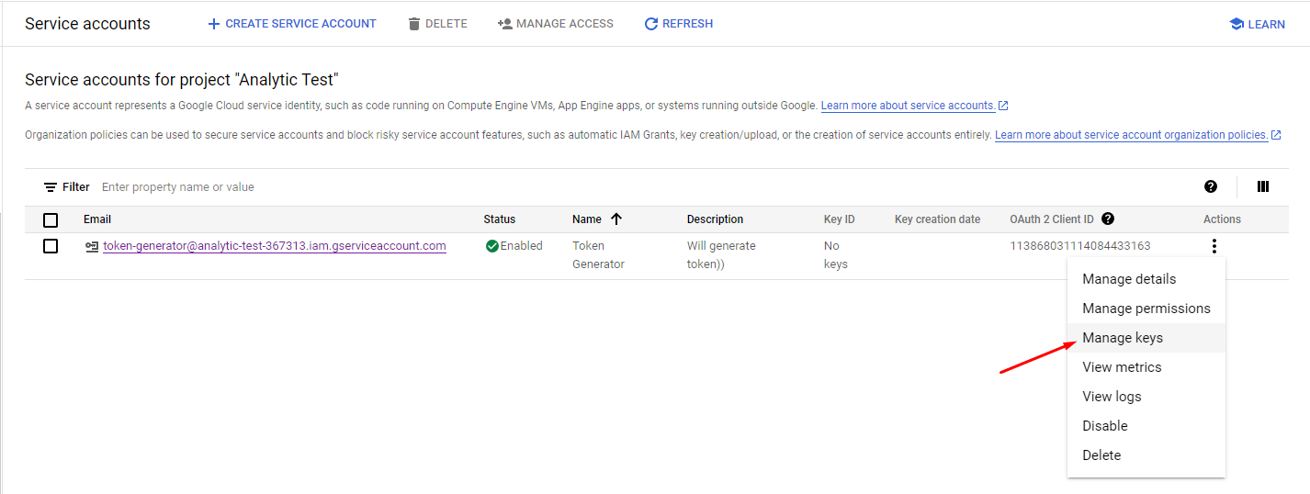
Task: Sort by the Name column header
Action: click(587, 219)
